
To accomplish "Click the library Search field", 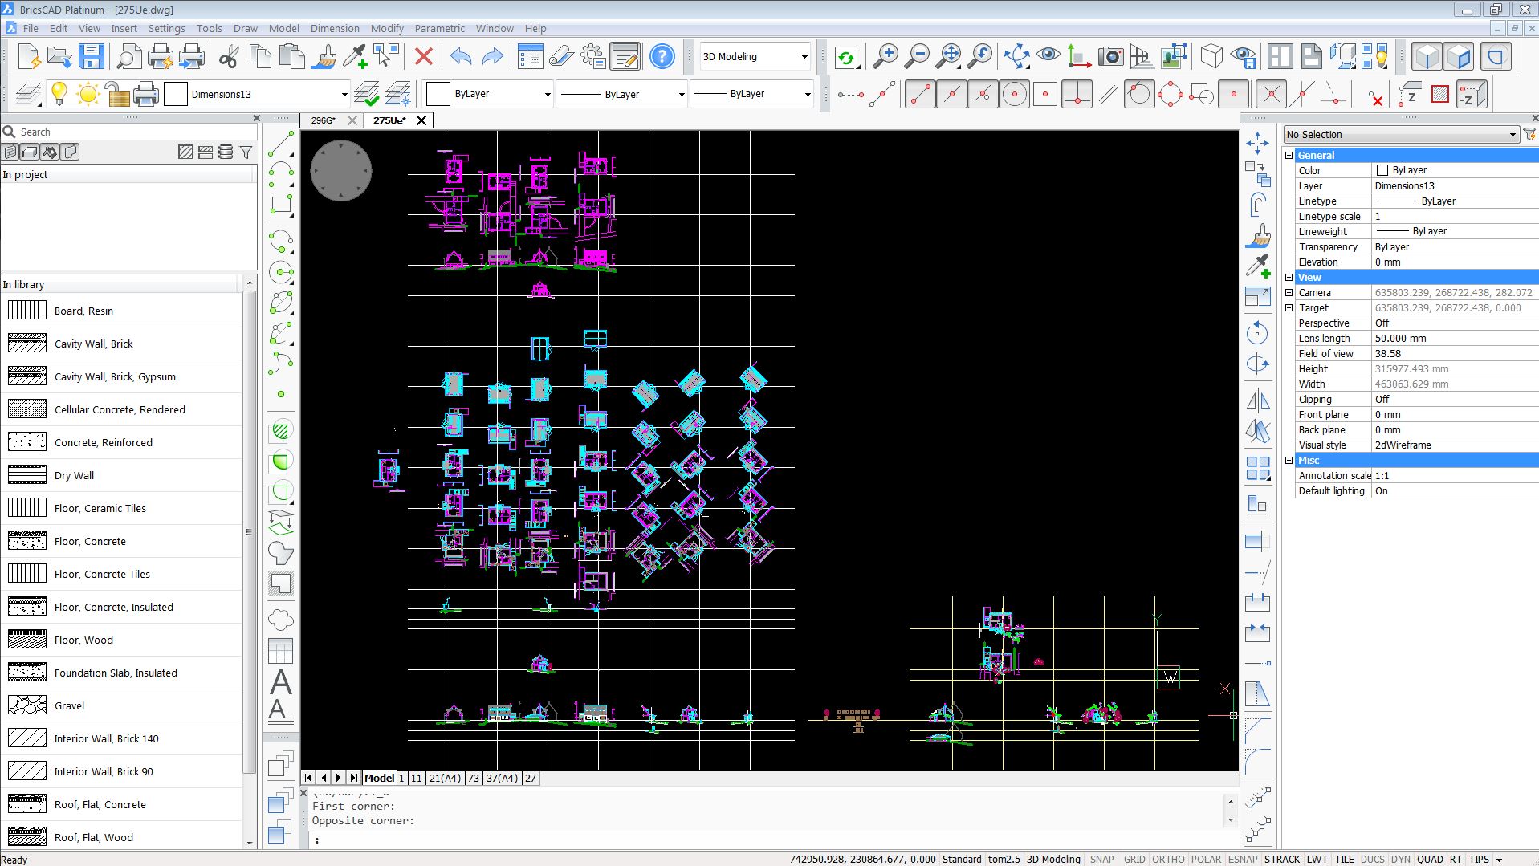I will (128, 132).
